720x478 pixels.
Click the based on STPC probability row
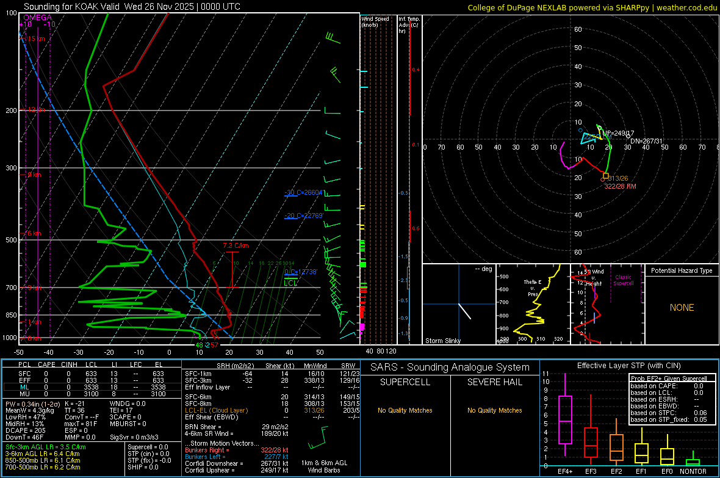(669, 413)
